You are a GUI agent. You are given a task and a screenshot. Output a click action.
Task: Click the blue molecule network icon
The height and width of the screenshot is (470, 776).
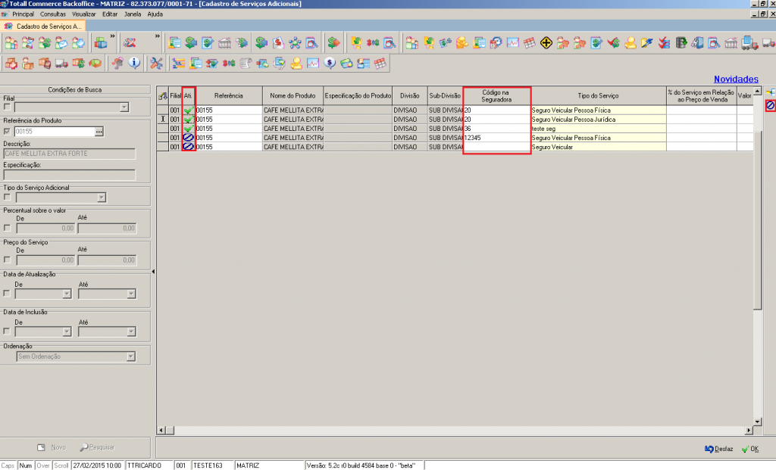point(295,42)
